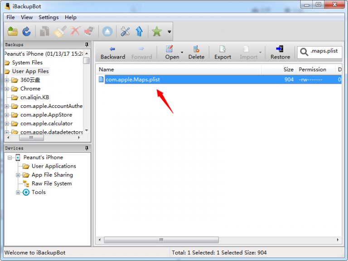The height and width of the screenshot is (261, 348).
Task: Click in the search box containing .maps.plist
Action: pos(324,51)
